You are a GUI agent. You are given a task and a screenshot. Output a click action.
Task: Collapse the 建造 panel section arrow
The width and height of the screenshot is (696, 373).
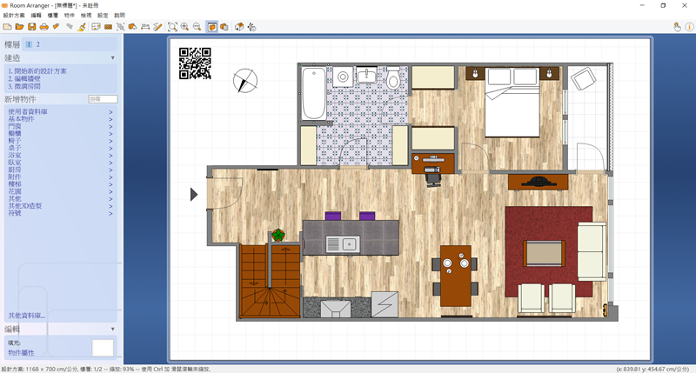pos(112,58)
